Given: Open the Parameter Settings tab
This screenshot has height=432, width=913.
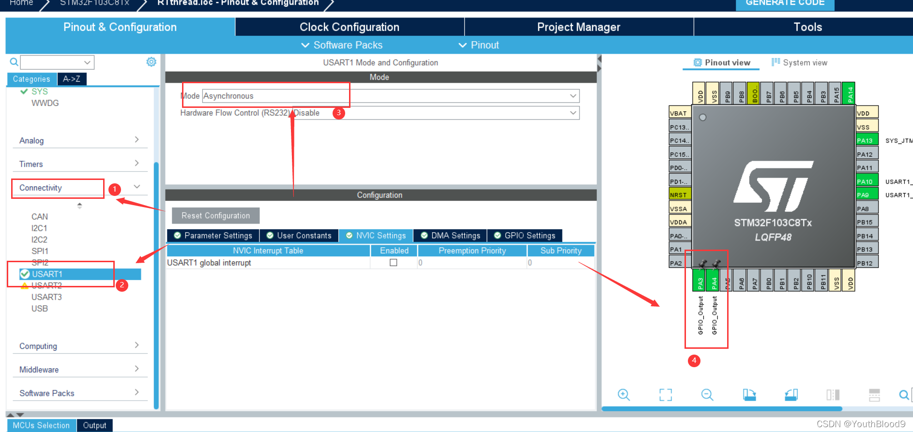Looking at the screenshot, I should (213, 236).
